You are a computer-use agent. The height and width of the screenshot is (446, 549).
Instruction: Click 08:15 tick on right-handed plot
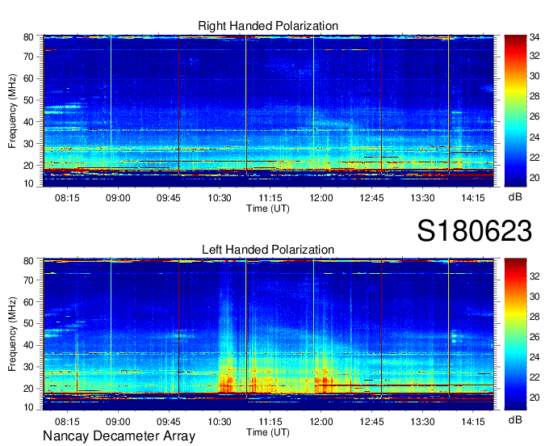click(67, 198)
